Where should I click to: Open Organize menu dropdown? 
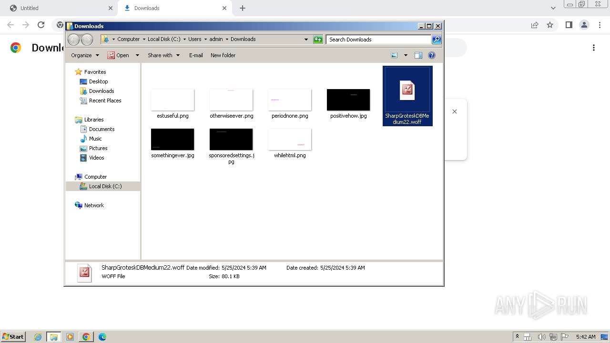point(85,55)
